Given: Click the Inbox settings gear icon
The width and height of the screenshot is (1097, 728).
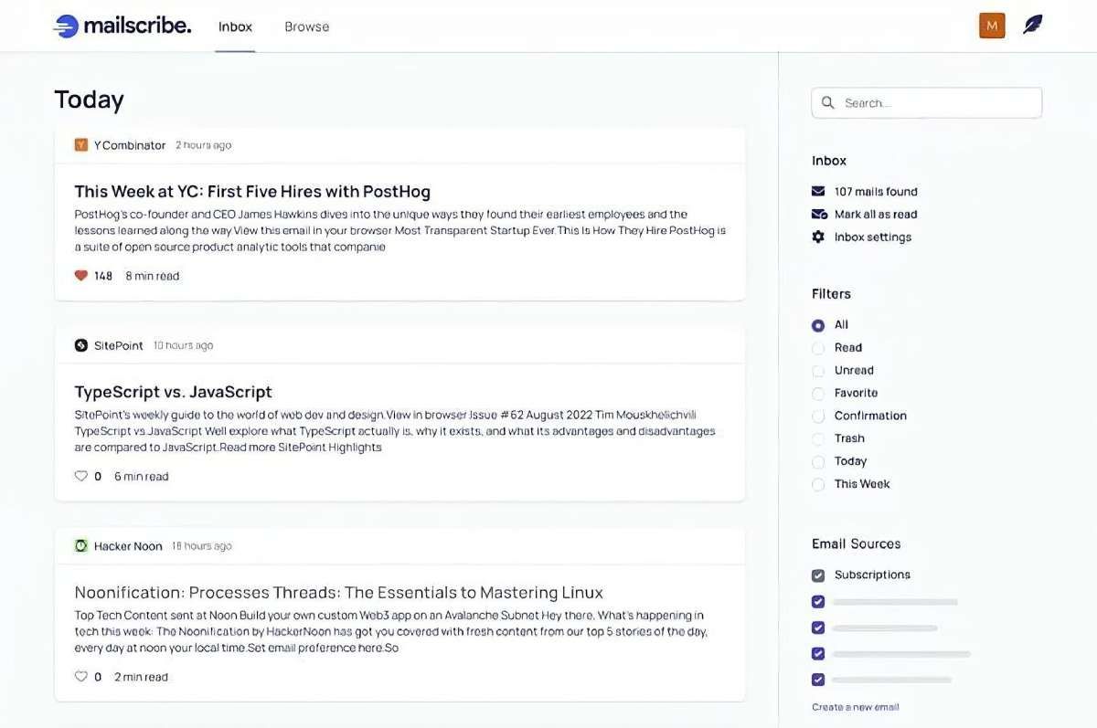Looking at the screenshot, I should pos(818,237).
